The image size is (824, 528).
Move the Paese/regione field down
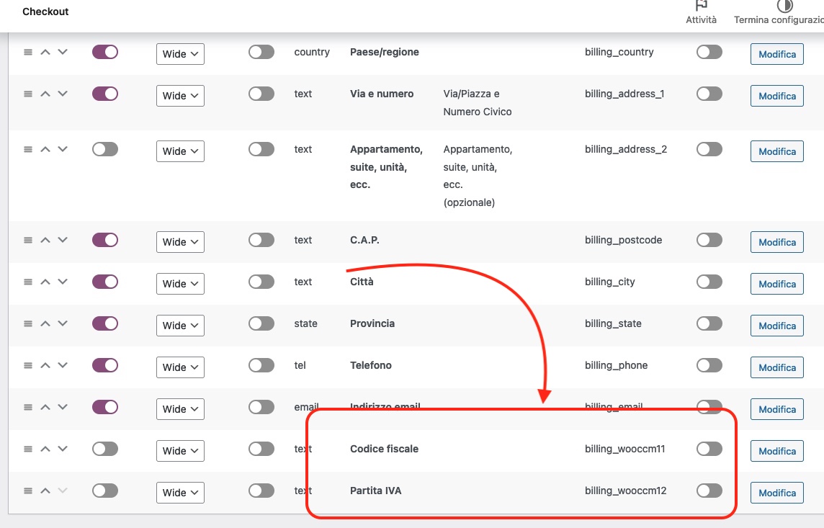[x=63, y=52]
